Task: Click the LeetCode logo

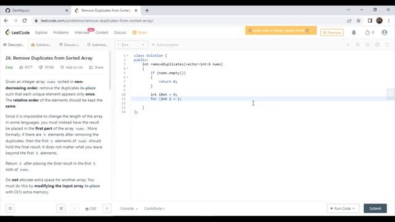Action: (x=17, y=33)
